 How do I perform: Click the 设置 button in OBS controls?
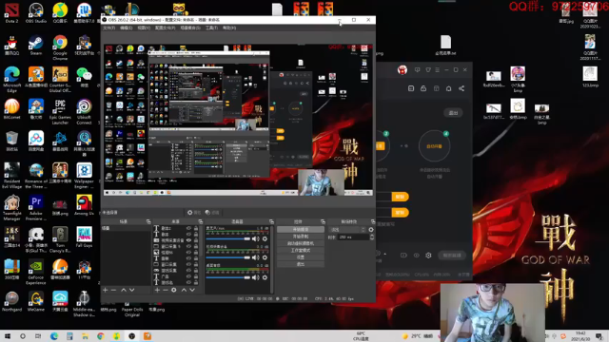(301, 257)
